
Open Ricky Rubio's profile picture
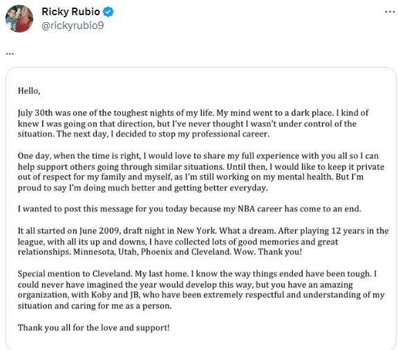pos(19,19)
